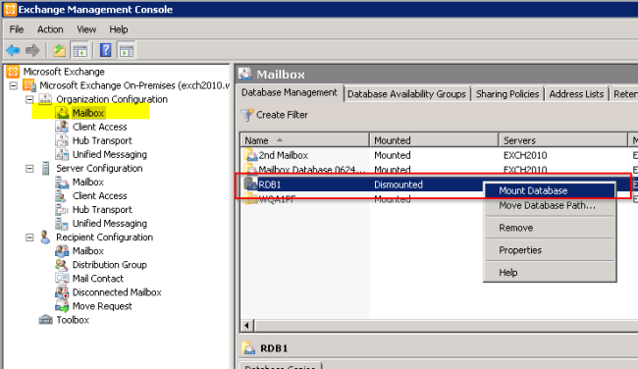Click the Create Filter link

pyautogui.click(x=282, y=115)
